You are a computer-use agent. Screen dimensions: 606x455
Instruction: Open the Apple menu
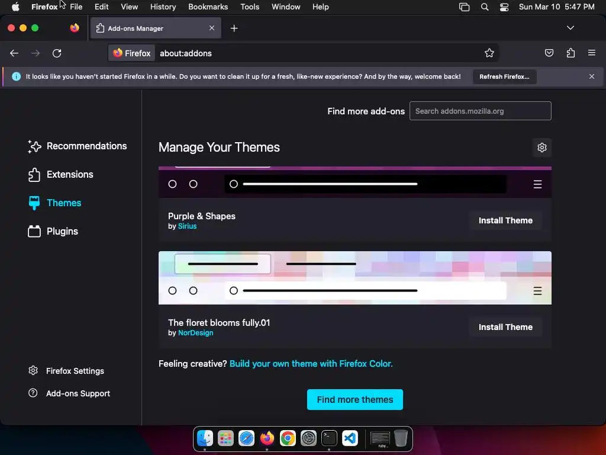15,7
